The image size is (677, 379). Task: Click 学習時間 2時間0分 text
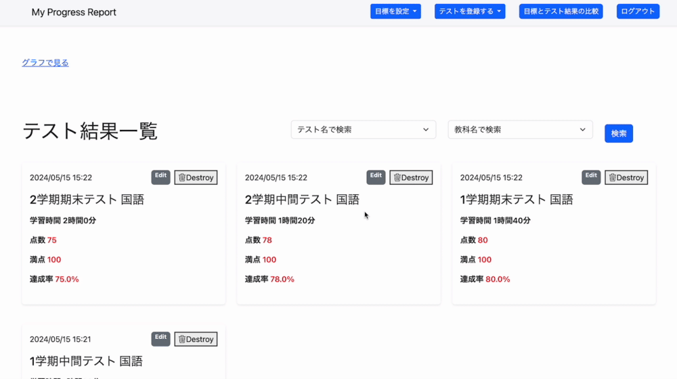(x=63, y=221)
